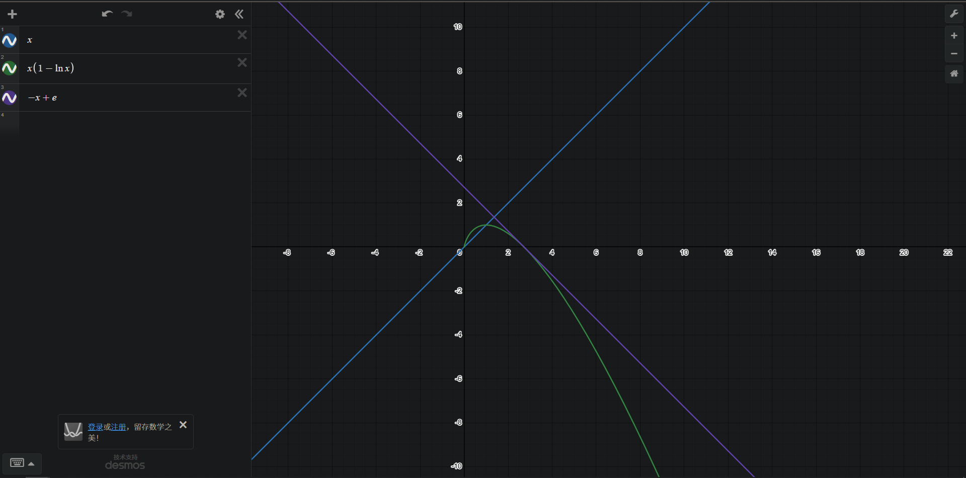
Task: Undo the last action
Action: [107, 14]
